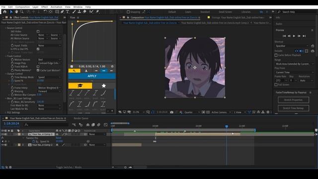Select the Roto Brush tool

click(91, 12)
